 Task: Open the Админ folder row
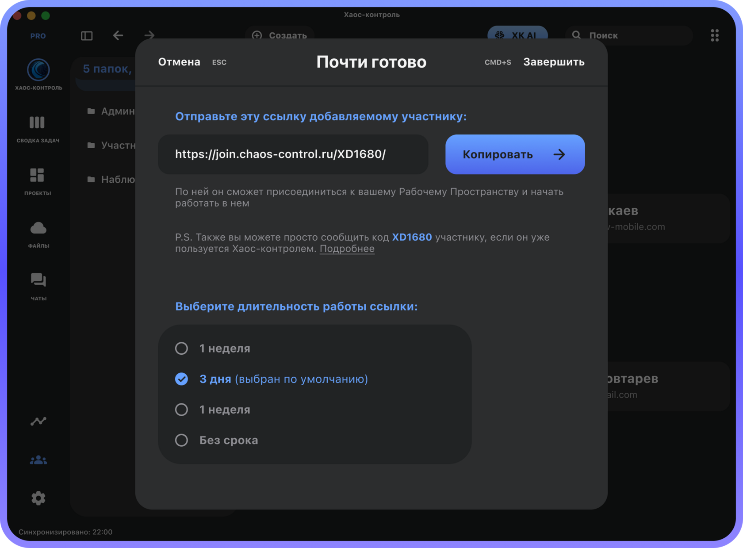coord(111,111)
